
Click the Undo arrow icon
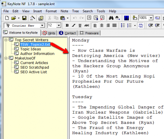click(75, 18)
